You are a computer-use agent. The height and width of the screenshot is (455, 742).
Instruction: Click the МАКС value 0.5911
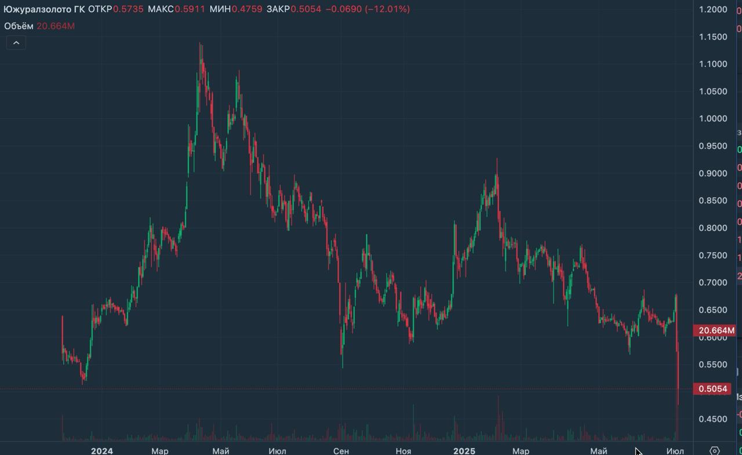189,9
